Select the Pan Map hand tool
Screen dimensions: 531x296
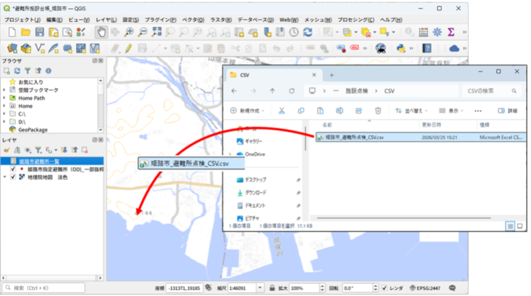coord(101,32)
